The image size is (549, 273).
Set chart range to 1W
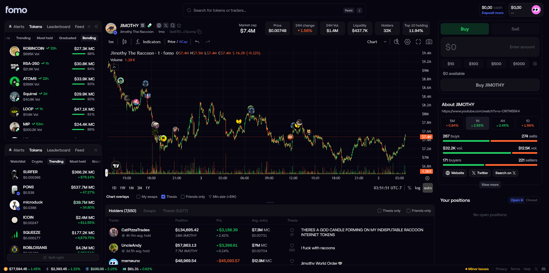[123, 188]
